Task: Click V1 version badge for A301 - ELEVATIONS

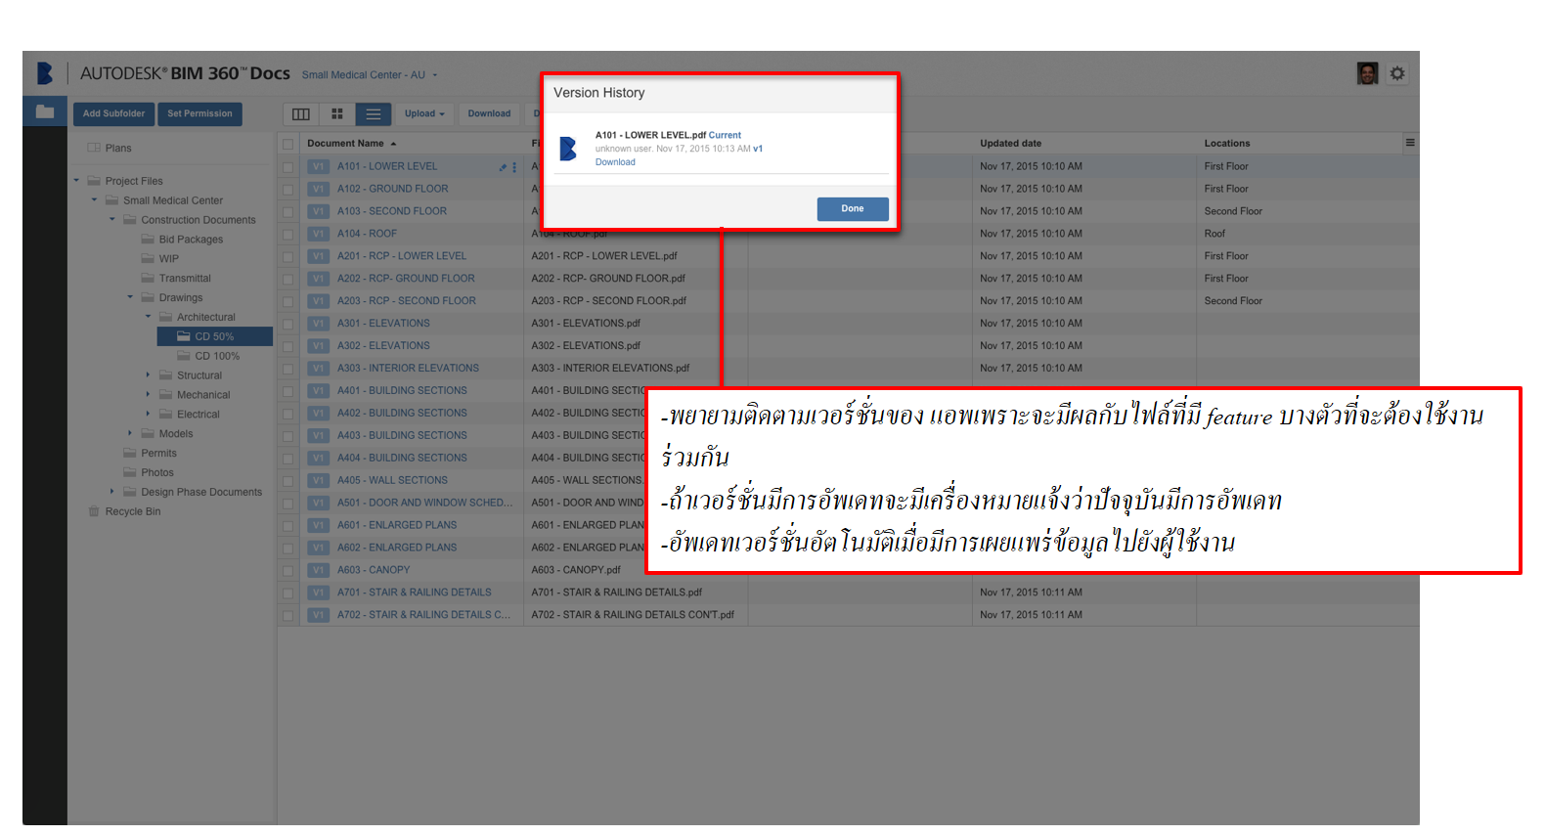Action: [319, 324]
